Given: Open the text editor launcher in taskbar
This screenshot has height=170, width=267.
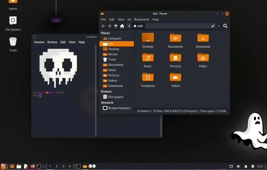Looking at the screenshot, I should coord(26,166).
